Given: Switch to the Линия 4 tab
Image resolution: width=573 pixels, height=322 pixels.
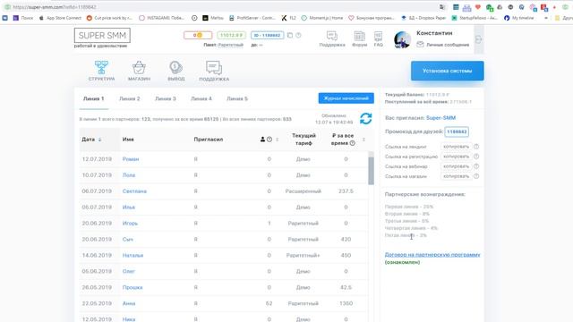Looking at the screenshot, I should (201, 98).
